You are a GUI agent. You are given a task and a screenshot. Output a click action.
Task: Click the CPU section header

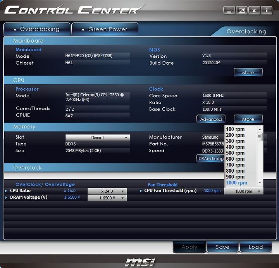tap(140, 80)
